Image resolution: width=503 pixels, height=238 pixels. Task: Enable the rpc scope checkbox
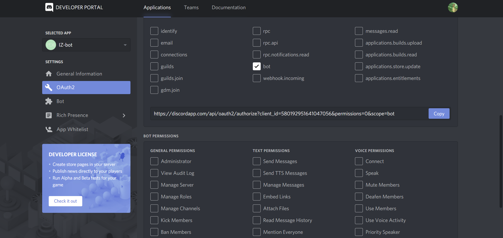click(x=257, y=31)
